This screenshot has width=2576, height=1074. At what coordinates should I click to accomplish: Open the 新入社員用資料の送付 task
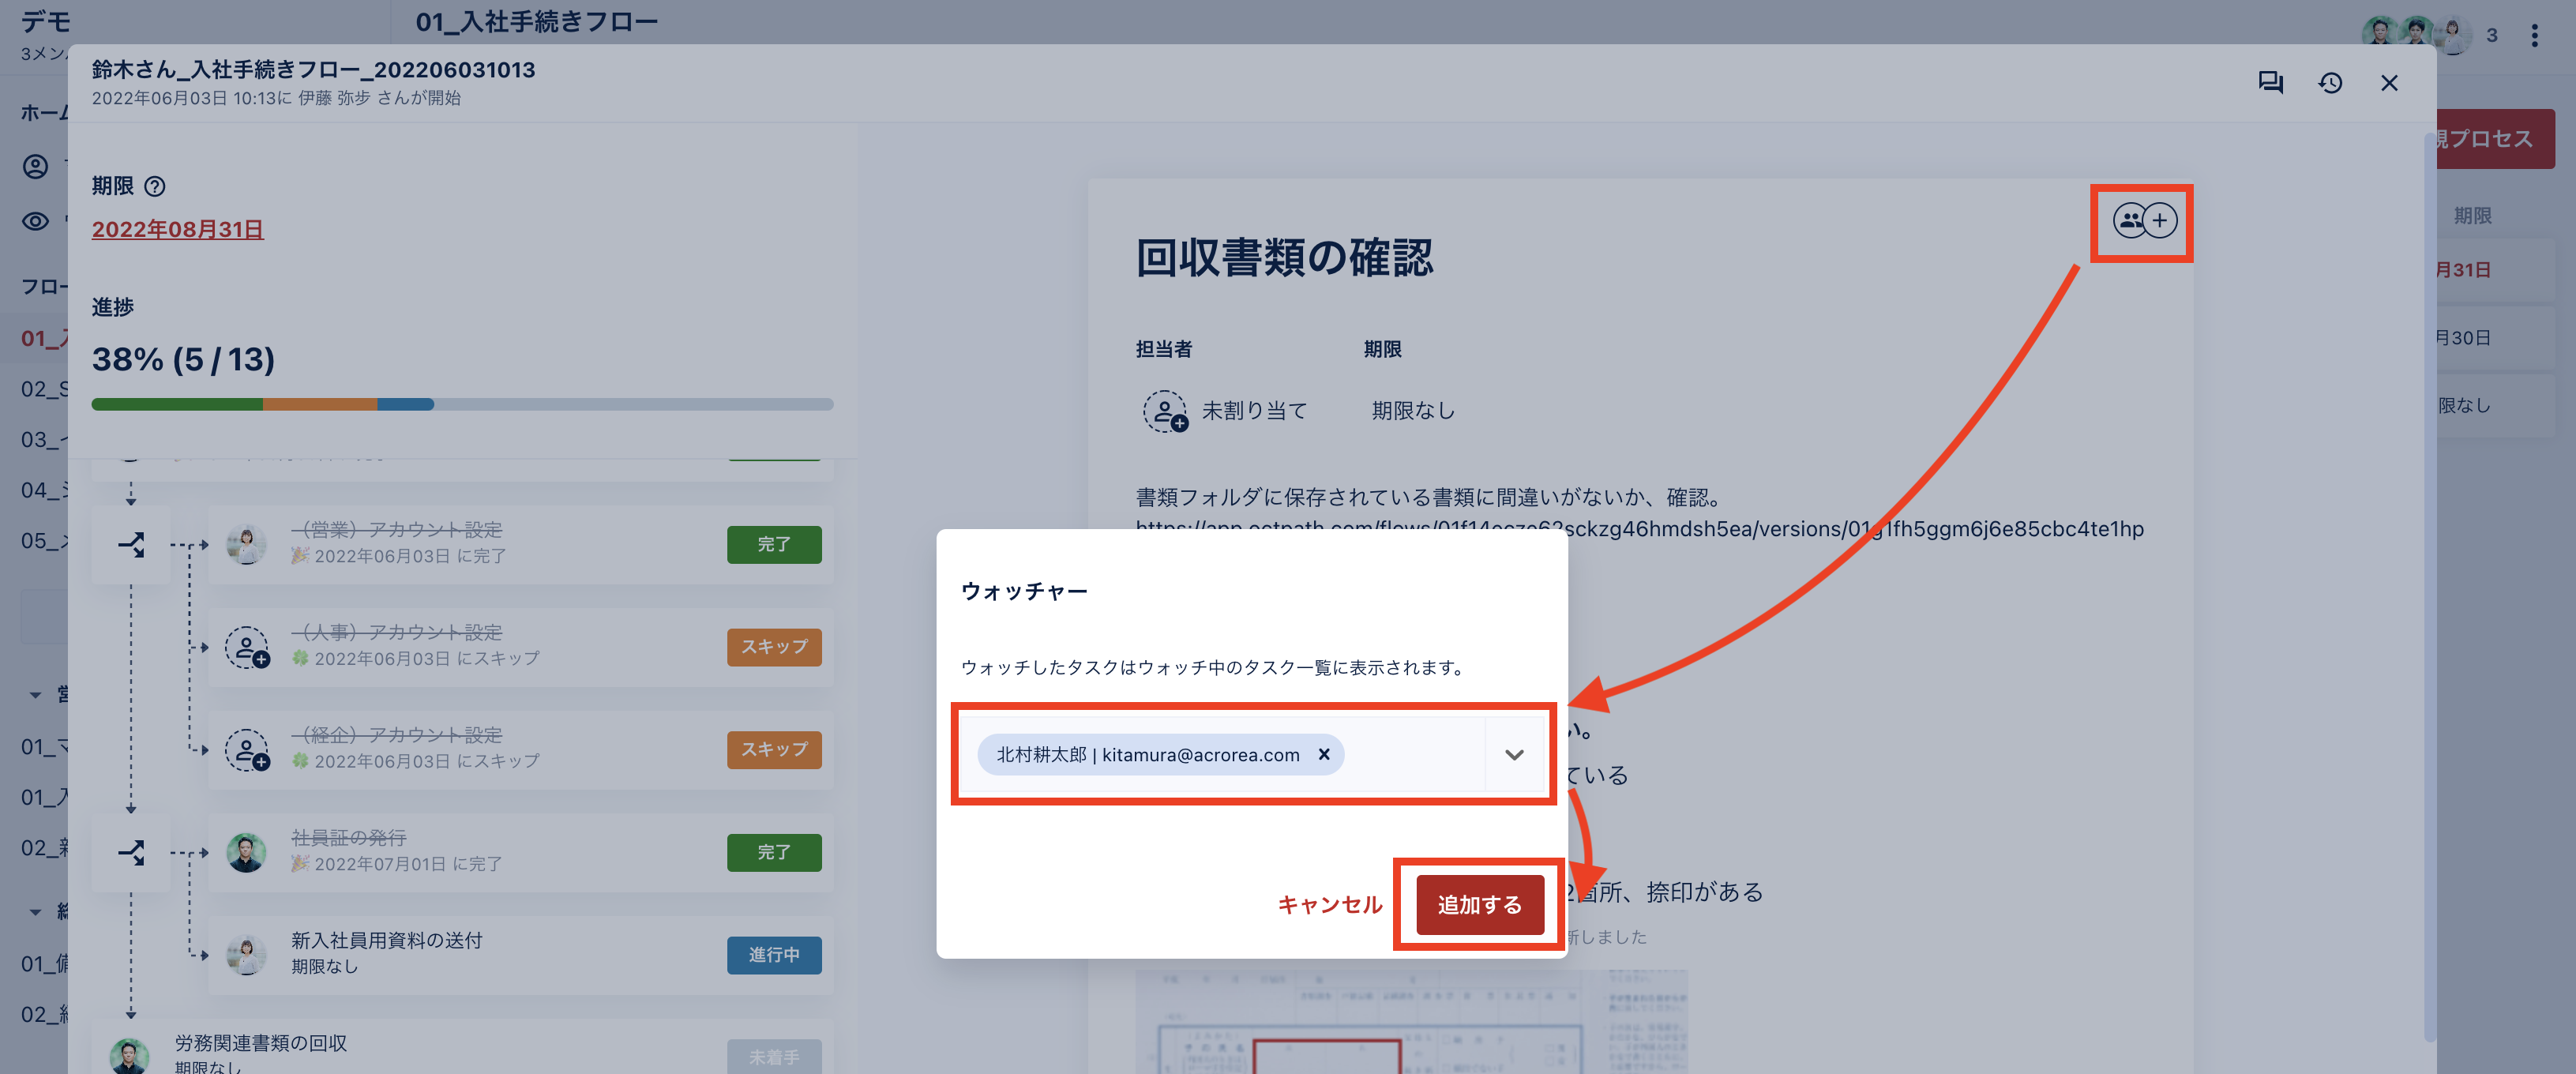click(520, 954)
